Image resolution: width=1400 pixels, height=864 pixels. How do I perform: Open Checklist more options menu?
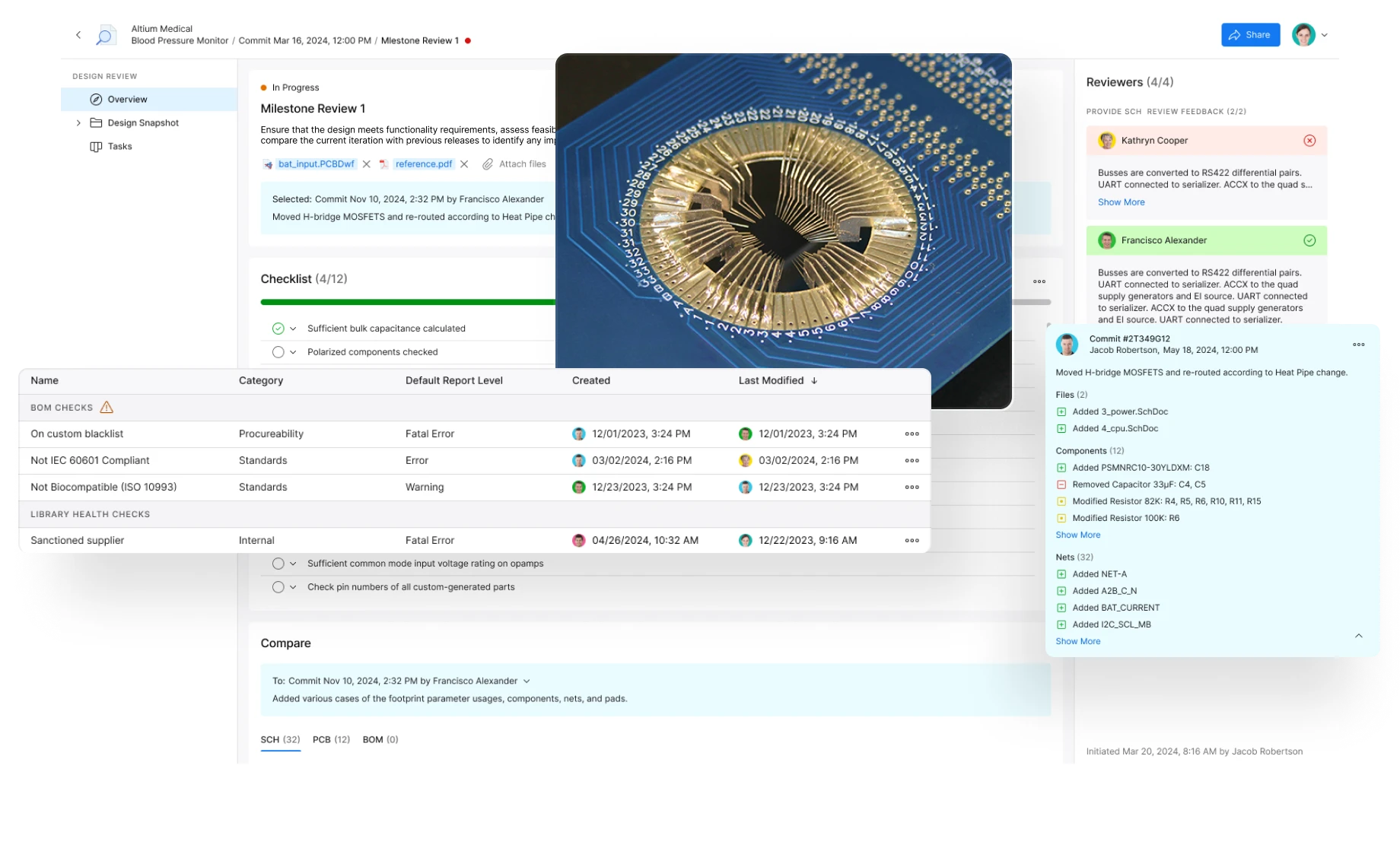point(1039,281)
